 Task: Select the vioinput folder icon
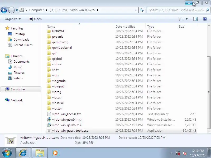tap(49, 86)
